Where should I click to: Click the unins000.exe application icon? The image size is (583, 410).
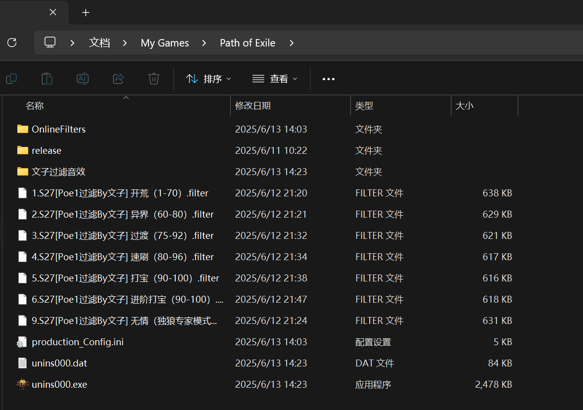coord(22,384)
